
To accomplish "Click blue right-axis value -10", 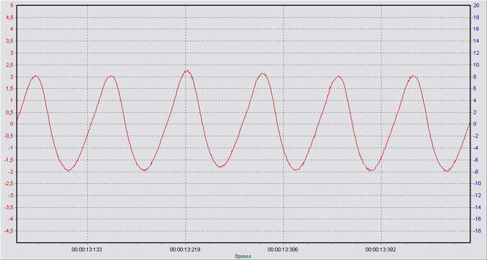I will (x=477, y=184).
